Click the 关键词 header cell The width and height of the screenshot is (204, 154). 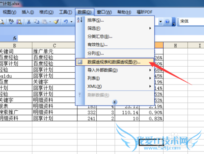[16, 51]
